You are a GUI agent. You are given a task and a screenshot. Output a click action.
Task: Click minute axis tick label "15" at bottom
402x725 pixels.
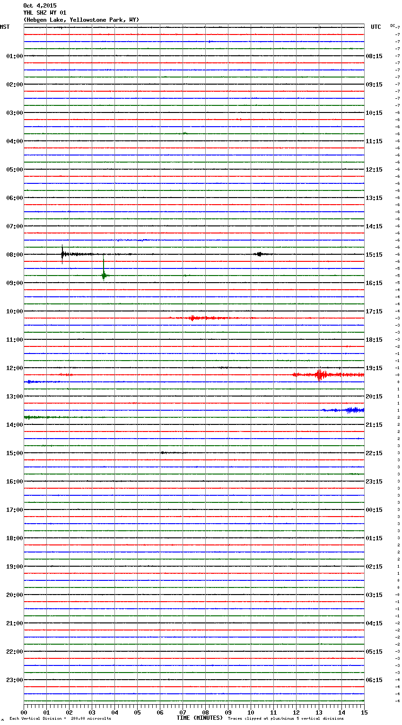click(x=364, y=712)
